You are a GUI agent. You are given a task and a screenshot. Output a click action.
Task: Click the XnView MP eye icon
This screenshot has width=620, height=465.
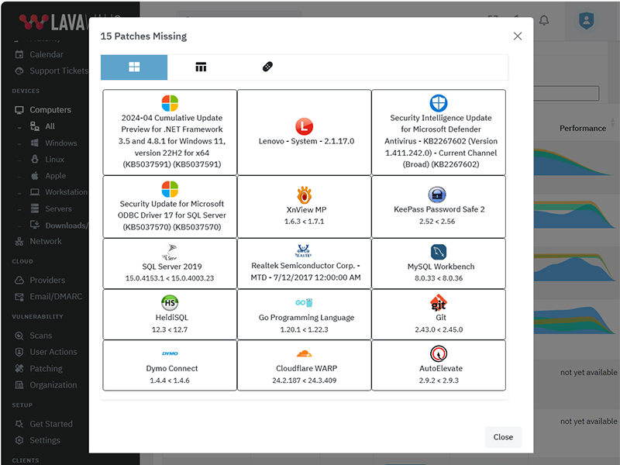coord(304,195)
